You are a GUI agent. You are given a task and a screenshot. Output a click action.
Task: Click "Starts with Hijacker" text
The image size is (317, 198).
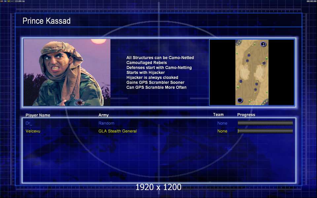pyautogui.click(x=146, y=73)
